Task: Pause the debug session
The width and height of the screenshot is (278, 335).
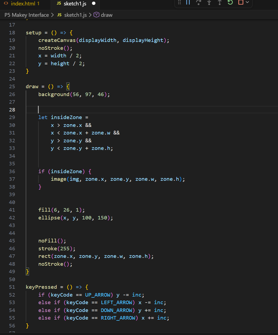Action: point(188,2)
